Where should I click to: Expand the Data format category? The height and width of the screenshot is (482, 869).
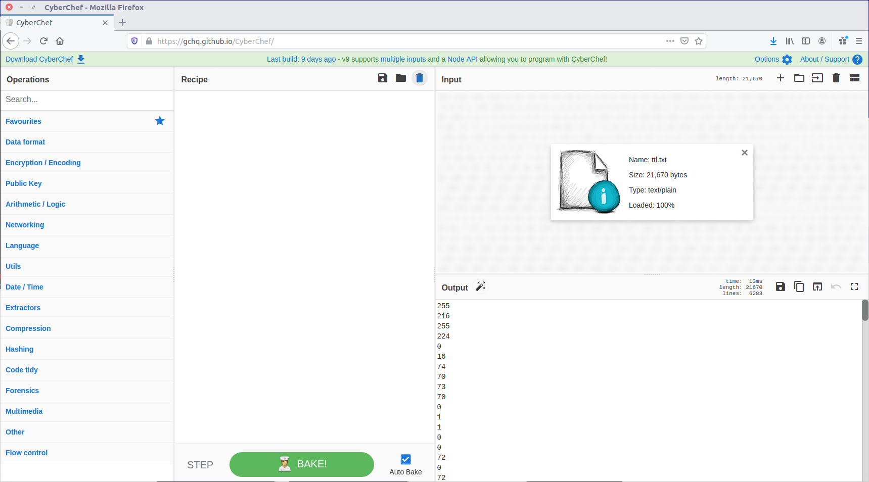[x=25, y=142]
